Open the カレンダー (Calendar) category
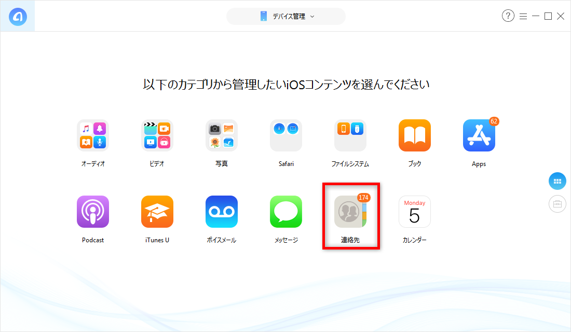 point(414,212)
